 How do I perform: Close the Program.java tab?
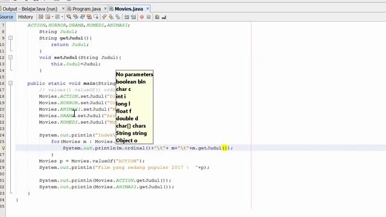pos(106,8)
